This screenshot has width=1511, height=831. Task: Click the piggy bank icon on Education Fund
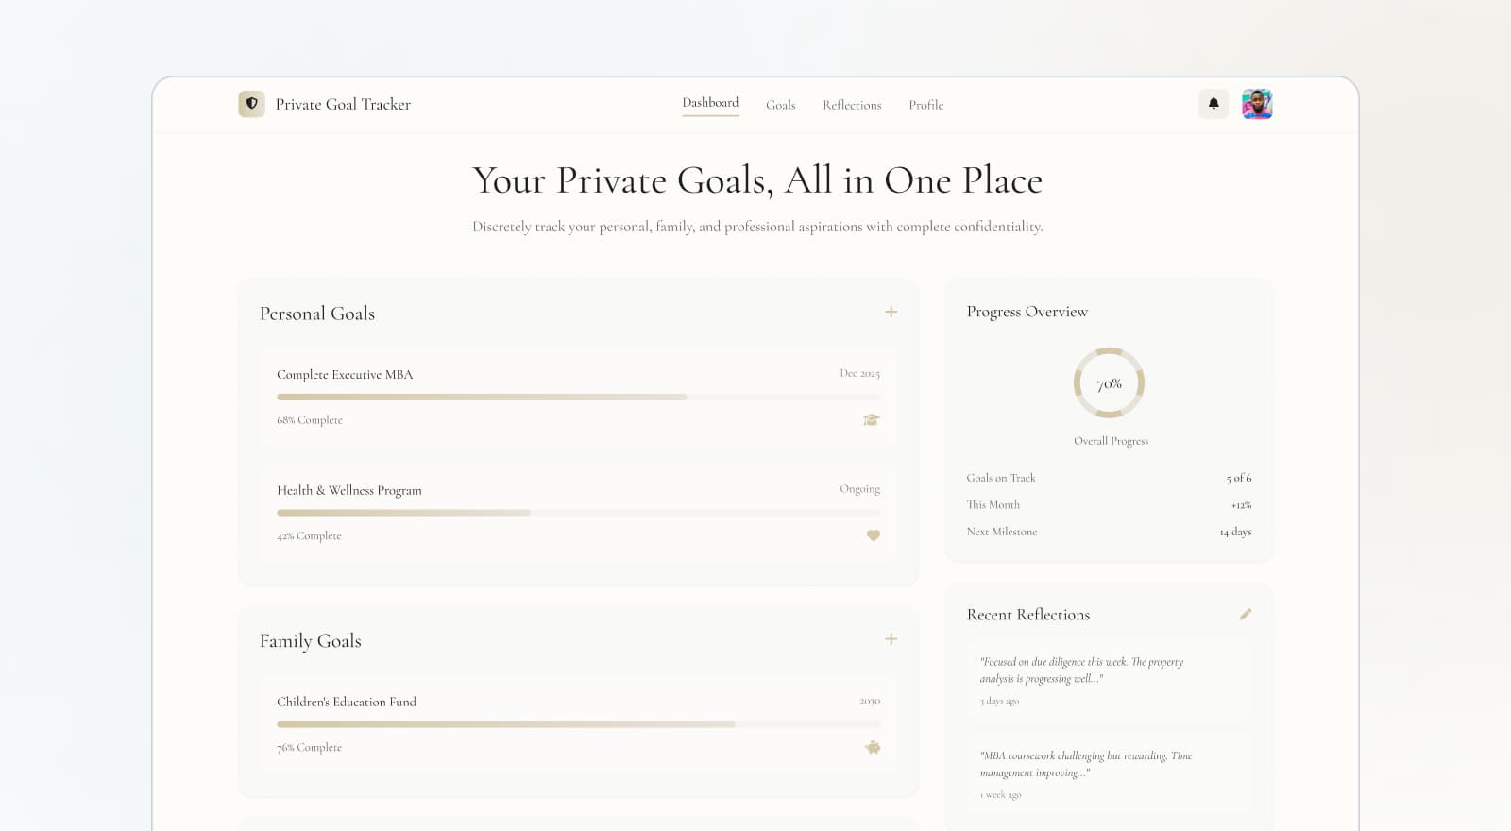tap(873, 747)
